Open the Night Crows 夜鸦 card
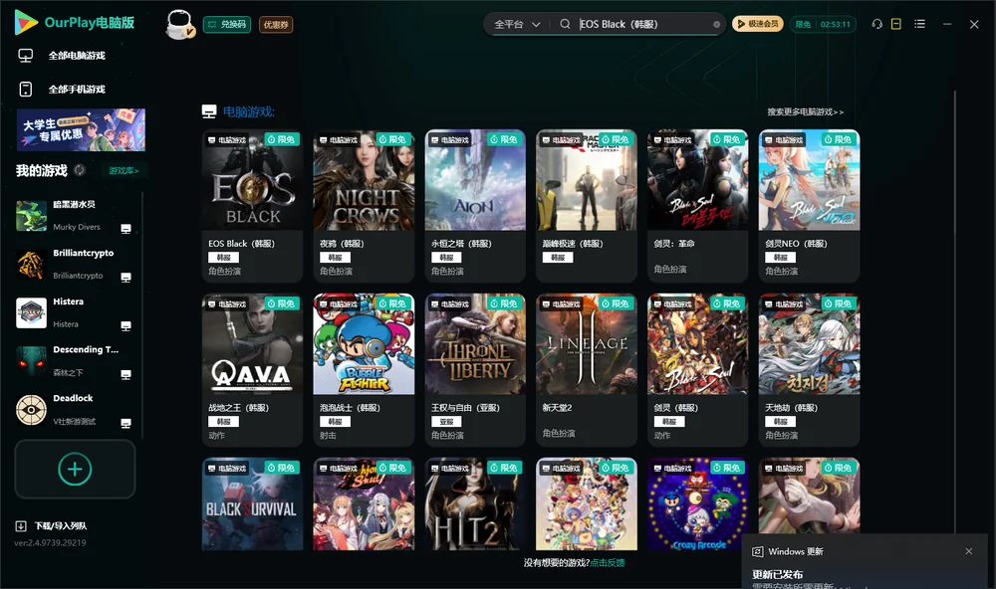 pyautogui.click(x=364, y=206)
